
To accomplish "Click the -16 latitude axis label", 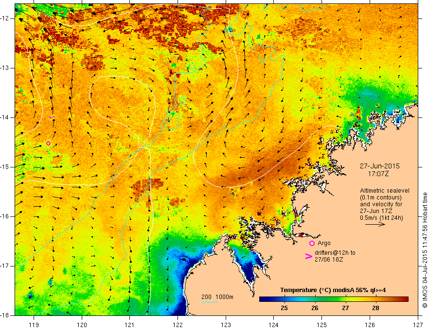I will tap(5, 216).
